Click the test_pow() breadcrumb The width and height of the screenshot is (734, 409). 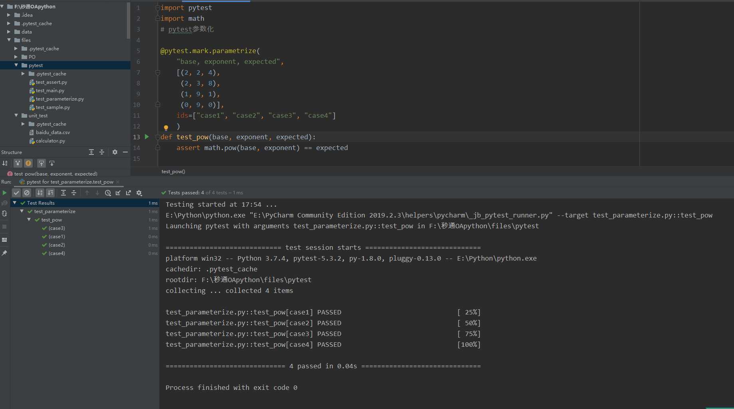pos(173,172)
